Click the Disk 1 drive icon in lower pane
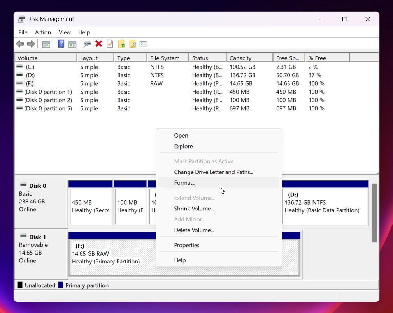This screenshot has width=393, height=313. [x=23, y=236]
